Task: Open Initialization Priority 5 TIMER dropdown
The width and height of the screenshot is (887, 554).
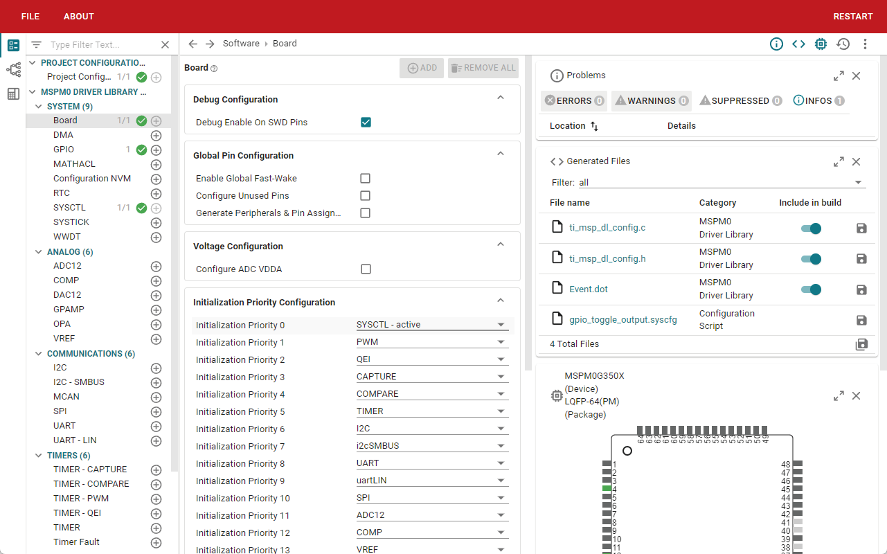Action: pyautogui.click(x=432, y=411)
